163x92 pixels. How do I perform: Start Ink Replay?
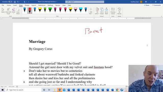coord(119,11)
